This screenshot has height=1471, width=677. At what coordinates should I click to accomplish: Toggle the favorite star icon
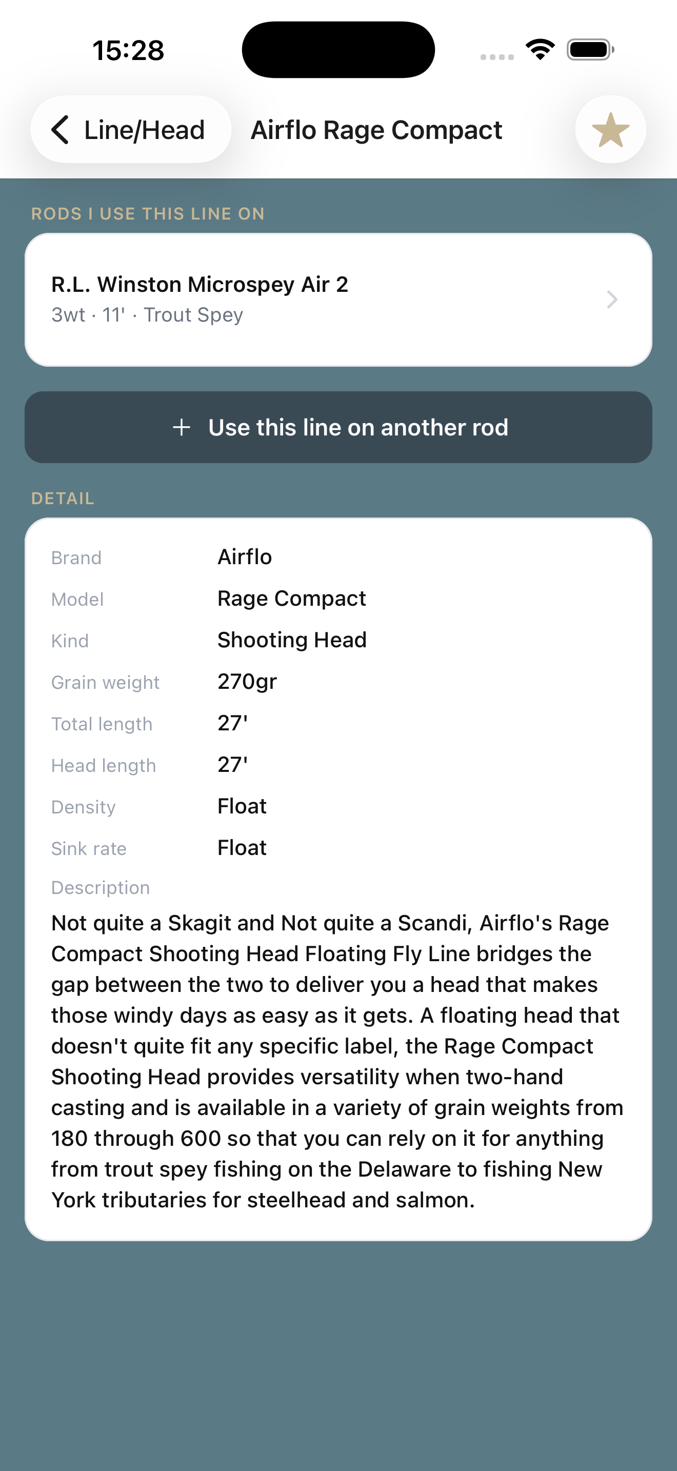[x=610, y=130]
